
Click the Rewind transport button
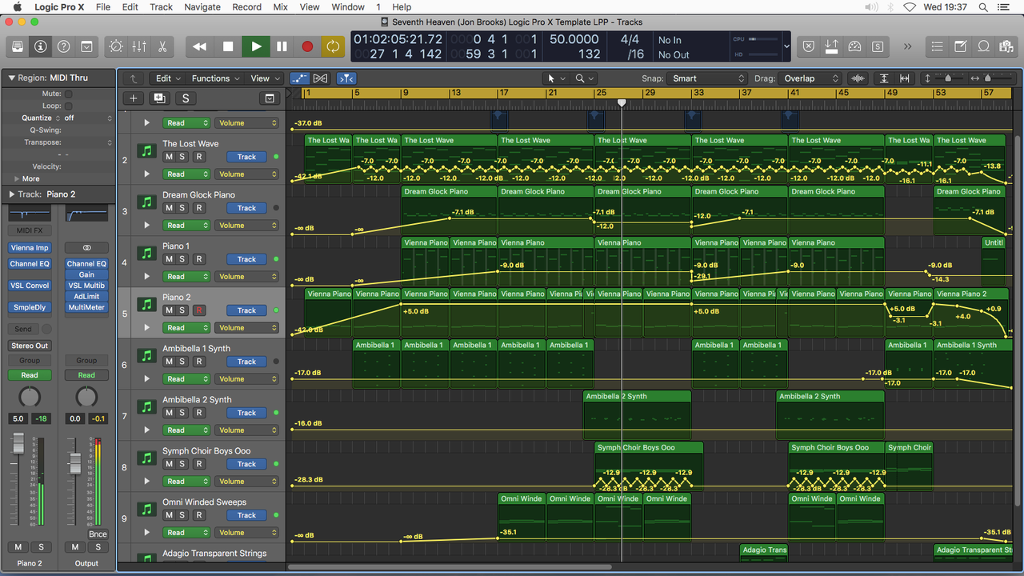click(200, 46)
